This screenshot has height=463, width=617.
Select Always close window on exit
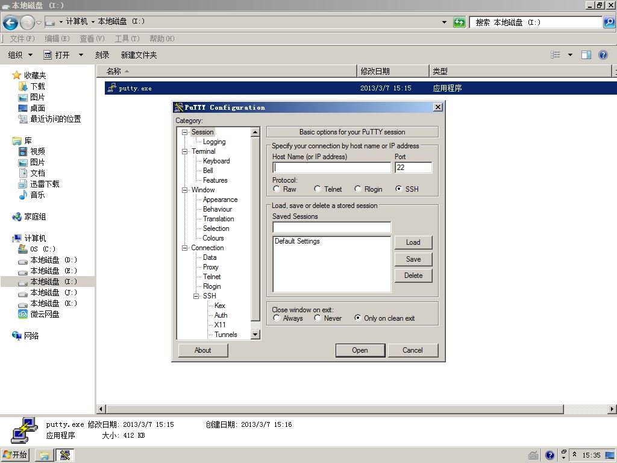pos(277,318)
